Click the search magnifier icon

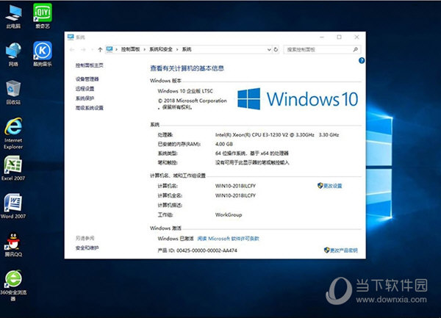pyautogui.click(x=355, y=49)
